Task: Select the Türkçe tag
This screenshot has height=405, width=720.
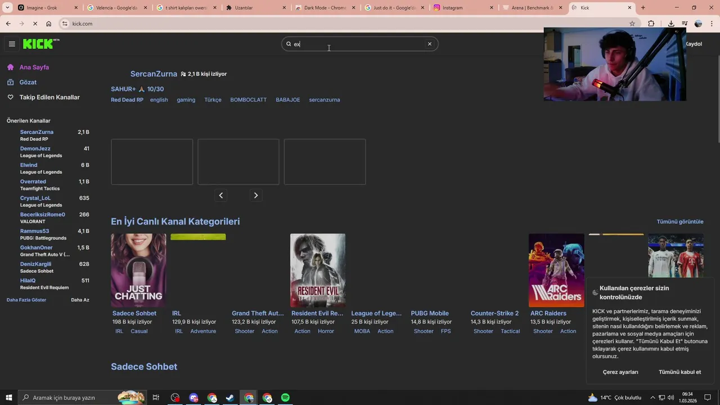Action: [213, 100]
